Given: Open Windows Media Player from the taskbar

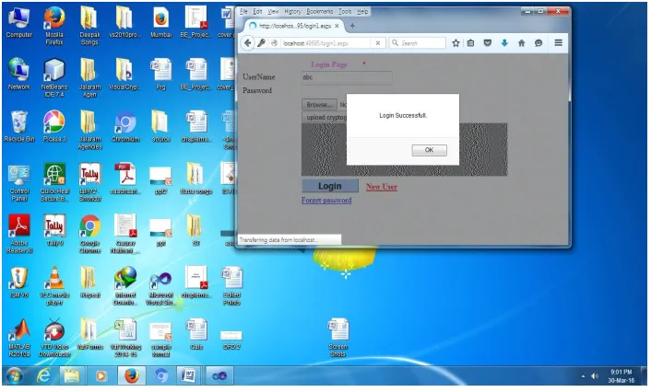Looking at the screenshot, I should coord(101,376).
